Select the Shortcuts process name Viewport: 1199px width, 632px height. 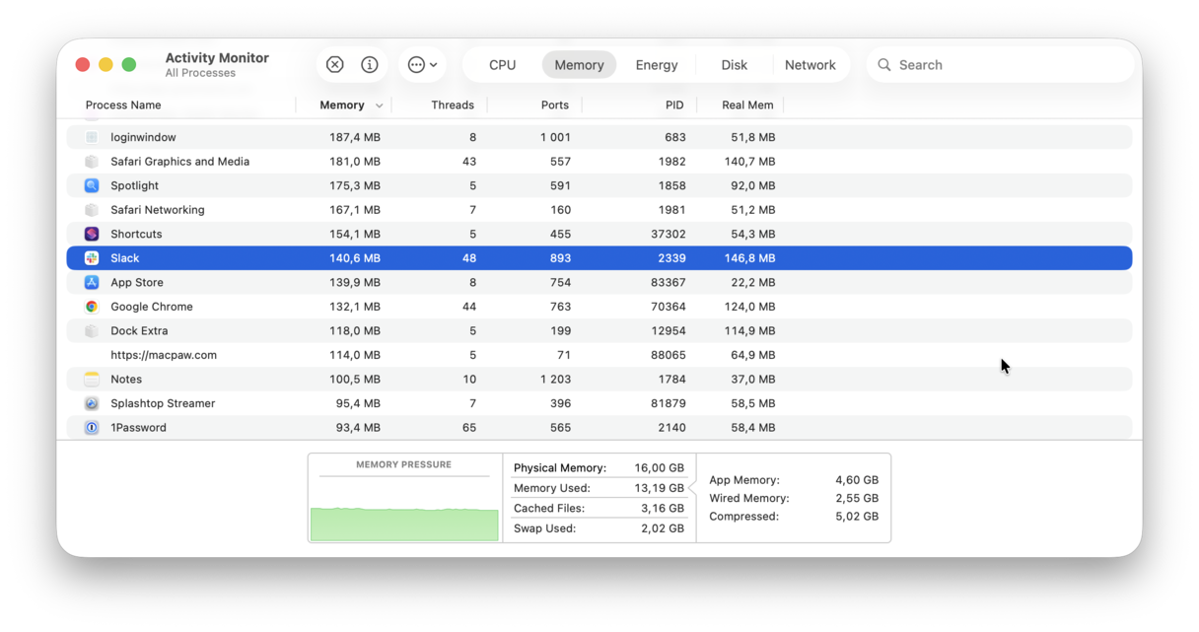click(x=136, y=234)
